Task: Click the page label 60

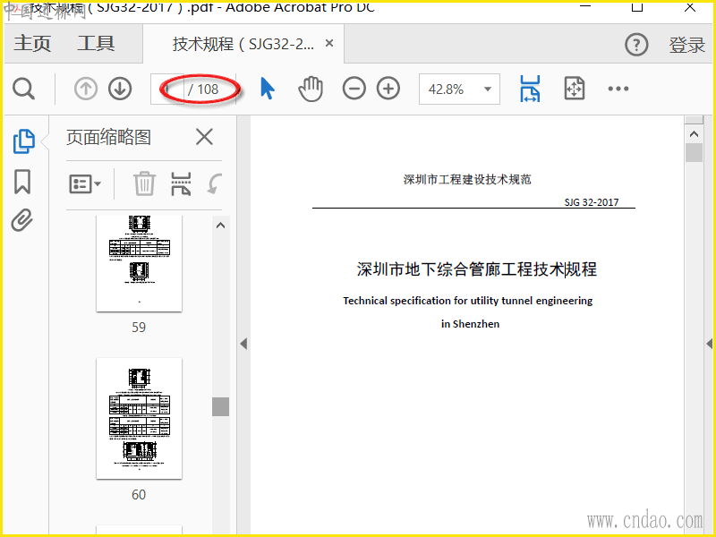Action: click(x=139, y=494)
